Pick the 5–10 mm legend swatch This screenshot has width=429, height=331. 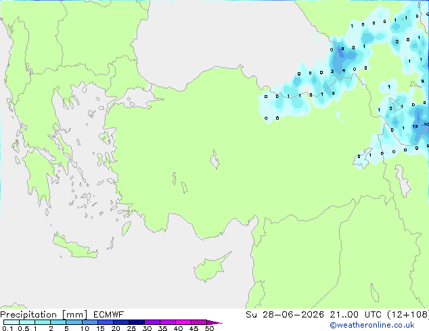74,322
